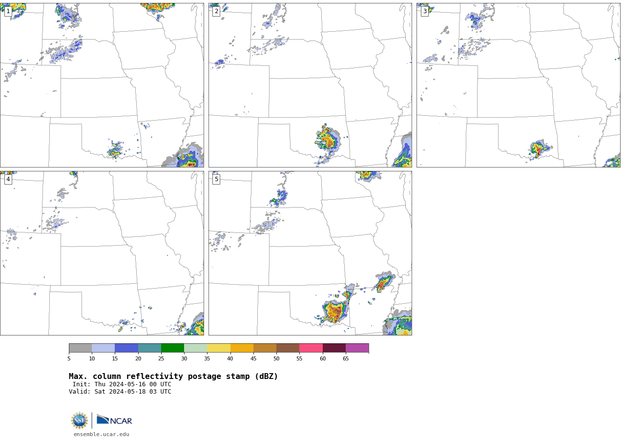Image resolution: width=625 pixels, height=440 pixels.
Task: Select the maroon 60-65 dBZ swatch
Action: (334, 348)
